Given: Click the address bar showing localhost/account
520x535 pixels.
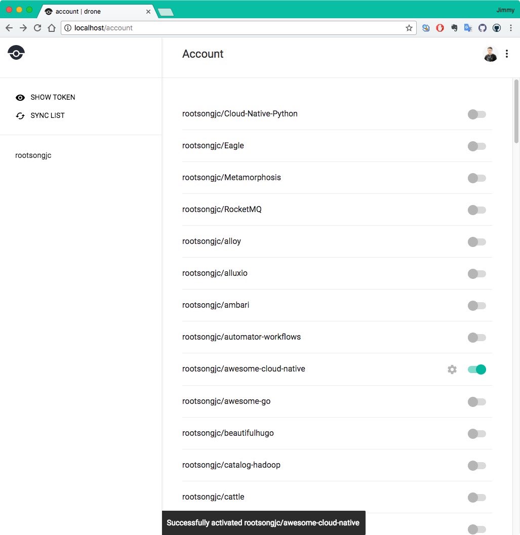Looking at the screenshot, I should [x=233, y=28].
